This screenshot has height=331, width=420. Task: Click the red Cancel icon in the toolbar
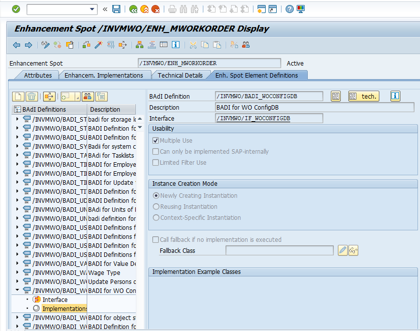pyautogui.click(x=155, y=9)
